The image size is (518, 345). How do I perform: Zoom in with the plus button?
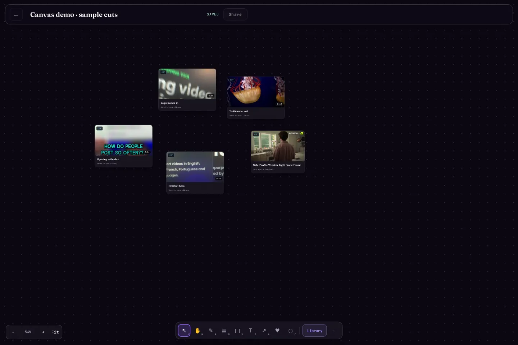(43, 332)
